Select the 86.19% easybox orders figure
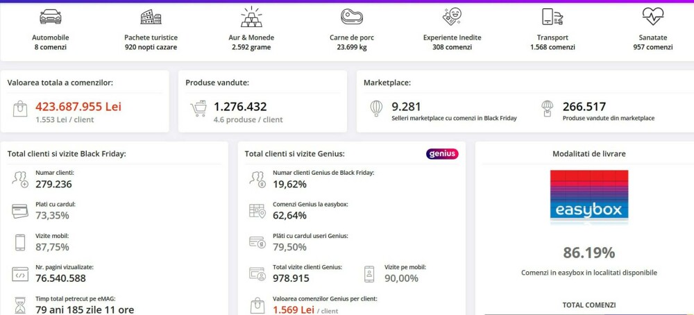The width and height of the screenshot is (694, 315). pos(589,253)
